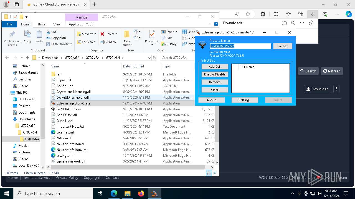Click the Date modified column header
This screenshot has height=199, width=355.
[133, 66]
